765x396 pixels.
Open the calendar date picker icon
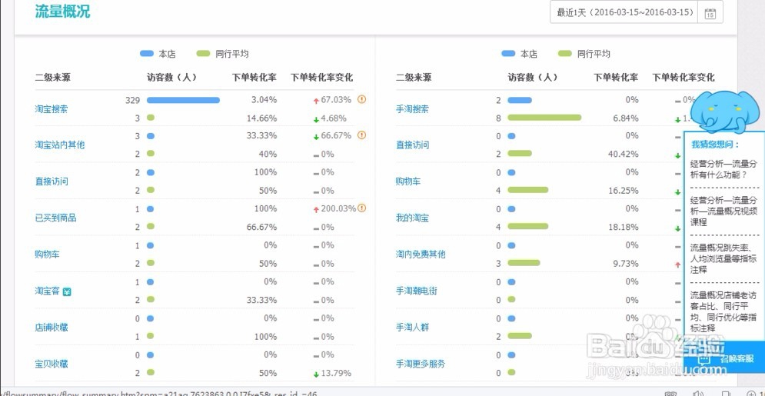point(710,13)
